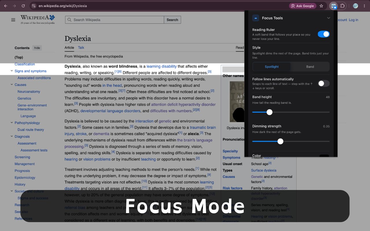The width and height of the screenshot is (370, 231).
Task: Go to Epidemiology in Contents
Action: coord(25,178)
